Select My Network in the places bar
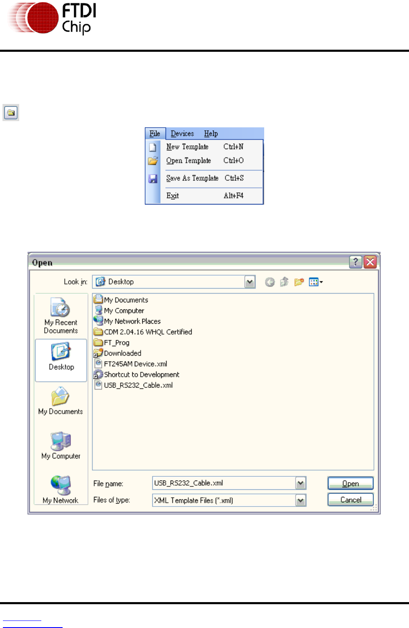This screenshot has height=628, width=409. pyautogui.click(x=61, y=489)
